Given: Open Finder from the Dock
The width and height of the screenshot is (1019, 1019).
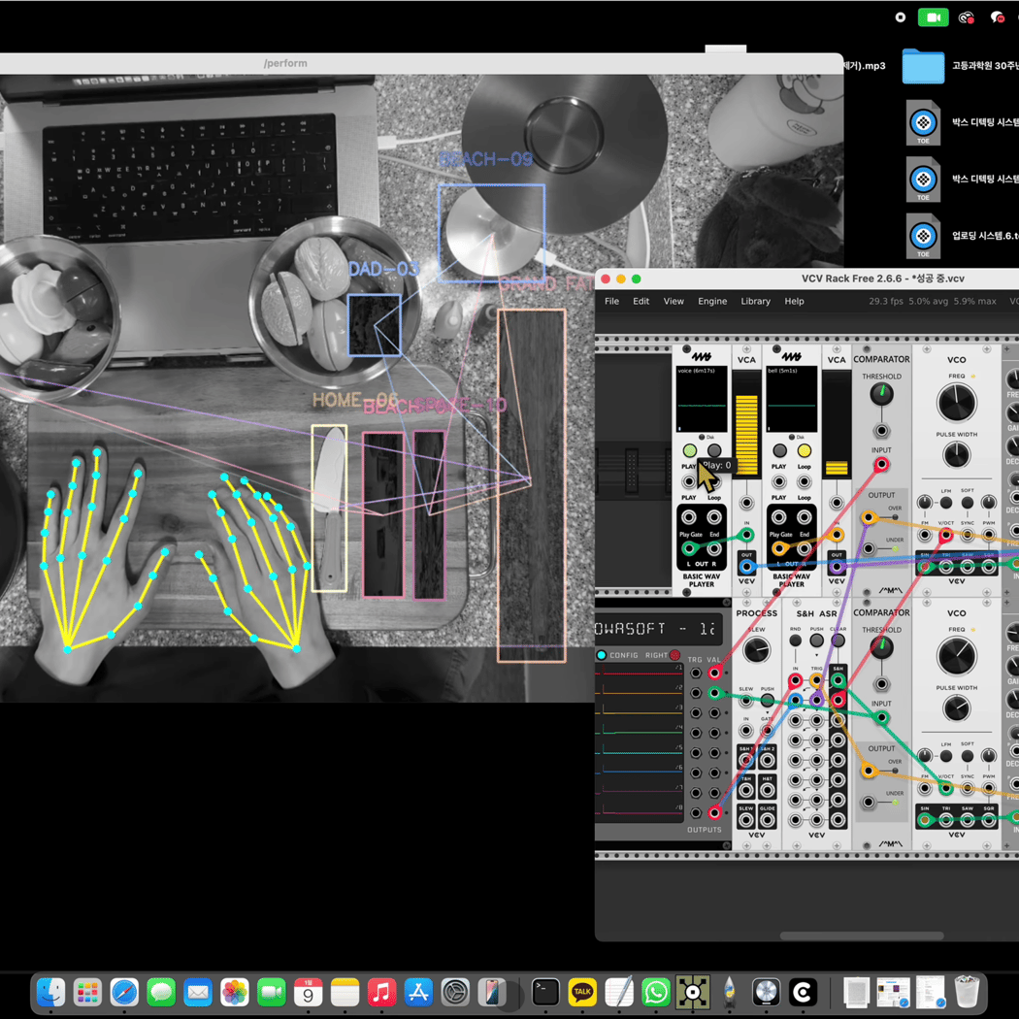Looking at the screenshot, I should click(50, 993).
